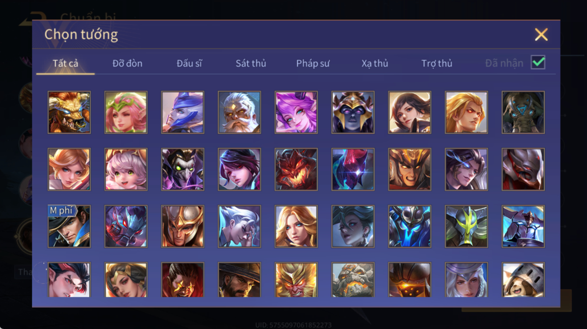Filter heroes by Xạ thủ

(375, 63)
